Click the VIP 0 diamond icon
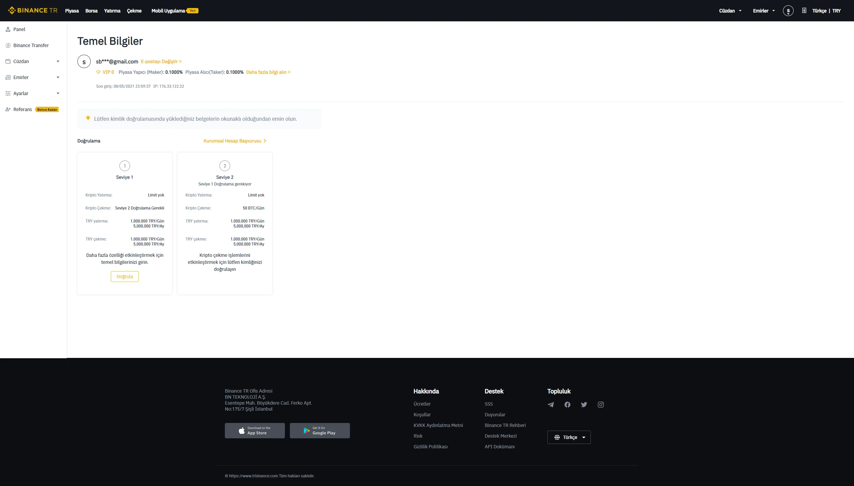 [x=98, y=72]
